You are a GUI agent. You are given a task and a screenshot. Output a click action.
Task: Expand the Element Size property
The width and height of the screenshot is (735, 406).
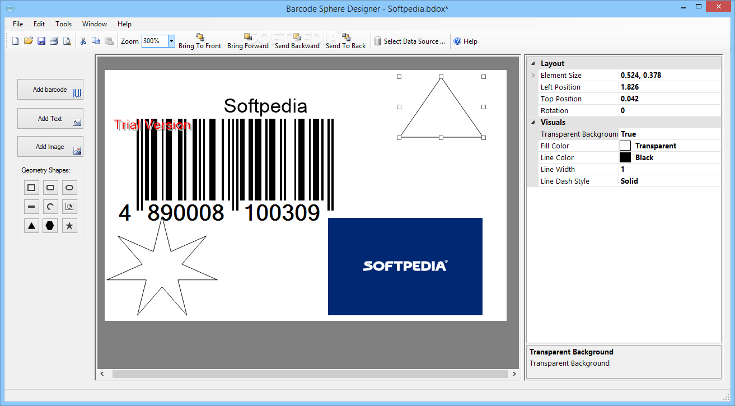tap(533, 75)
